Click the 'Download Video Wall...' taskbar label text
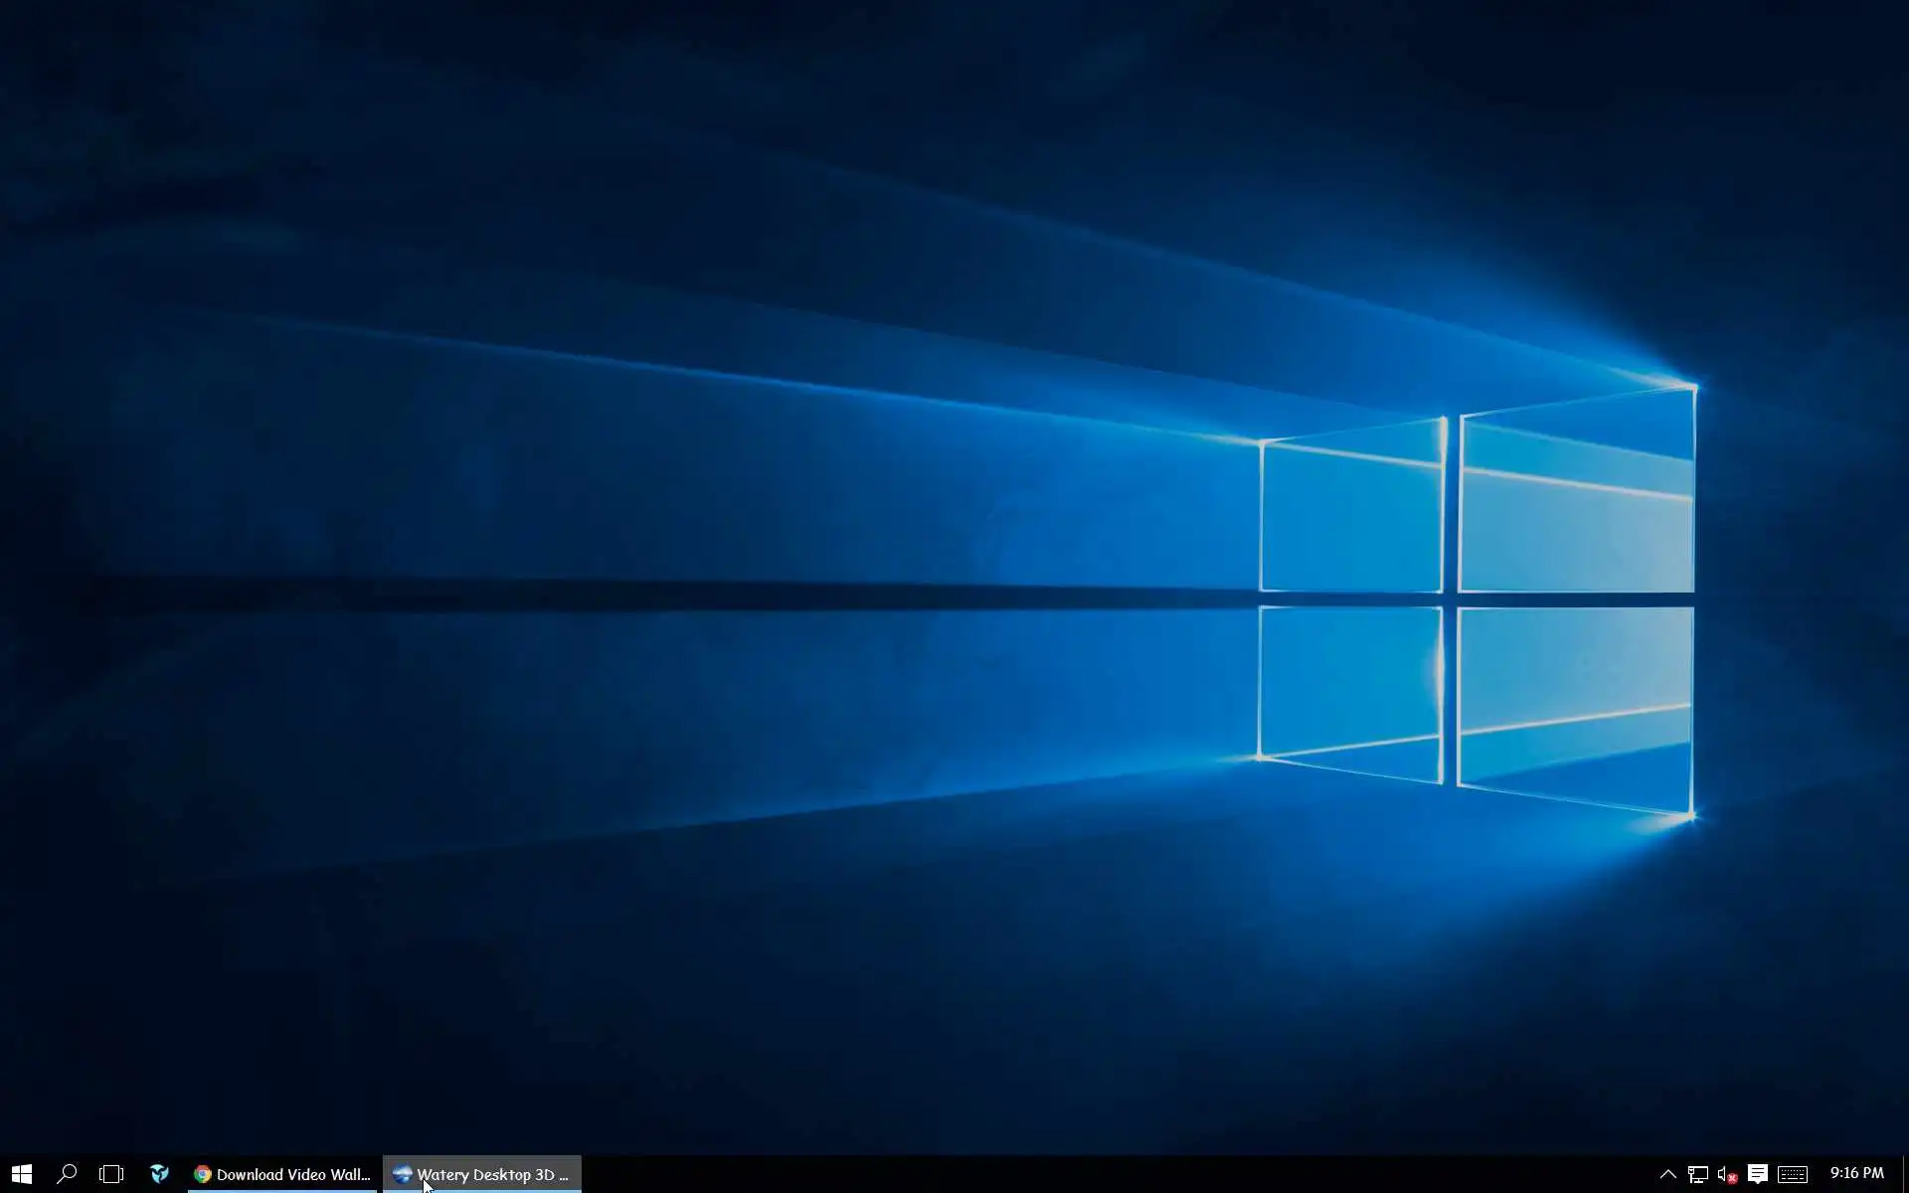This screenshot has height=1193, width=1909. pyautogui.click(x=293, y=1174)
